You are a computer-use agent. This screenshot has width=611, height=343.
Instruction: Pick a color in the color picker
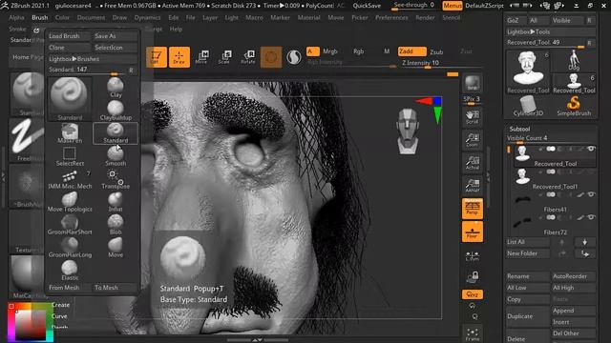pyautogui.click(x=31, y=323)
